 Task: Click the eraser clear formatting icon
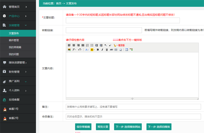click(x=120, y=50)
